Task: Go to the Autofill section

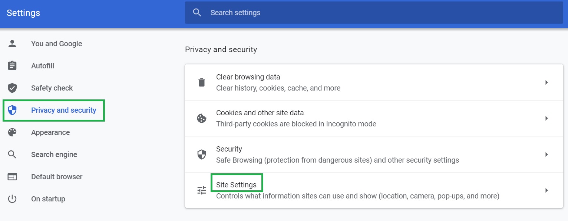Action: 43,66
